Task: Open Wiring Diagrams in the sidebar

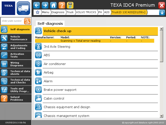Action: tap(16, 64)
